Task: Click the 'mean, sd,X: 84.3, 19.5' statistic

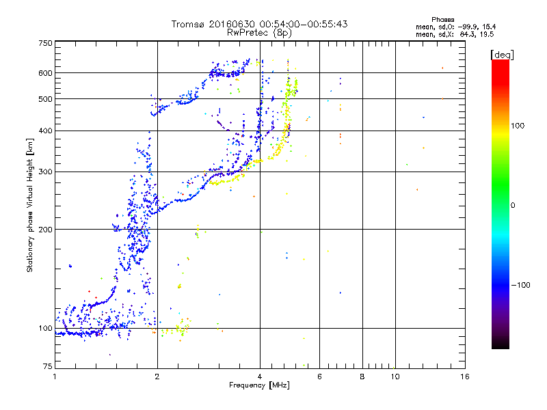Action: [455, 34]
